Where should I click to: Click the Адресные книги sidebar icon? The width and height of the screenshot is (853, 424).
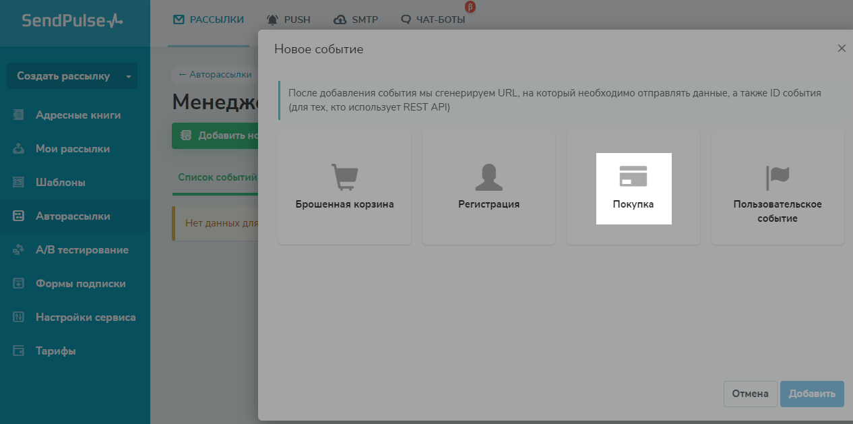[19, 115]
